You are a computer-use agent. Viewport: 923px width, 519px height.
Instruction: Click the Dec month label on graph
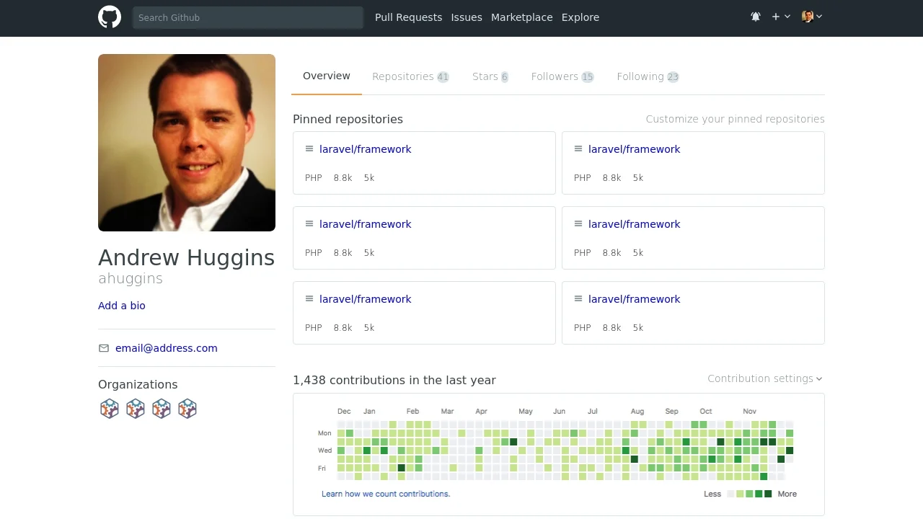coord(344,411)
